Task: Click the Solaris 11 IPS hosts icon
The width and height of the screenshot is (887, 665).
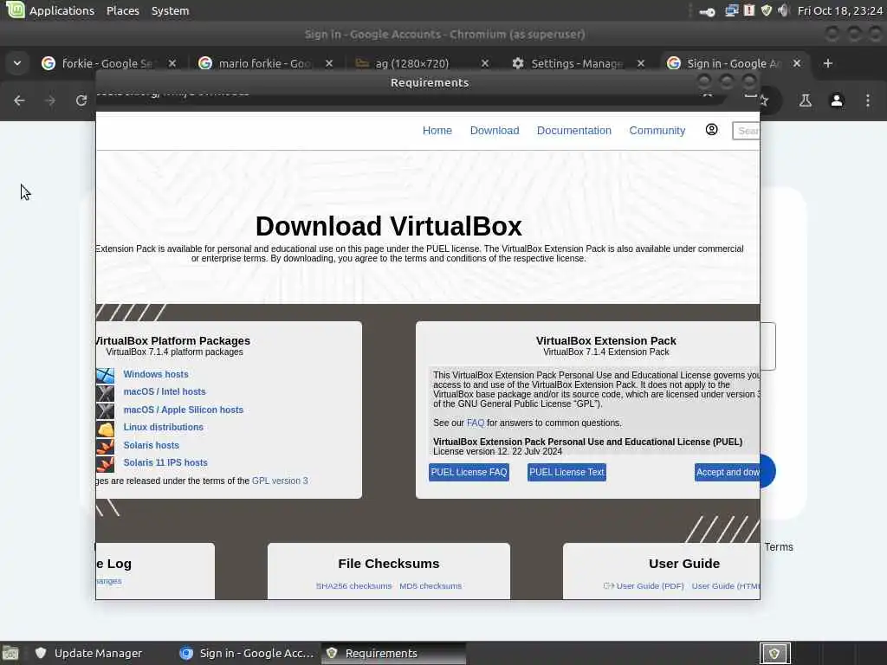Action: coord(105,464)
